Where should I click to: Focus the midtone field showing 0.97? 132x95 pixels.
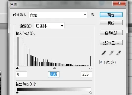point(54,74)
